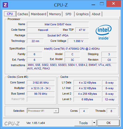
Task: Click the i7-4700MQ specification field
Action: pos(72,49)
